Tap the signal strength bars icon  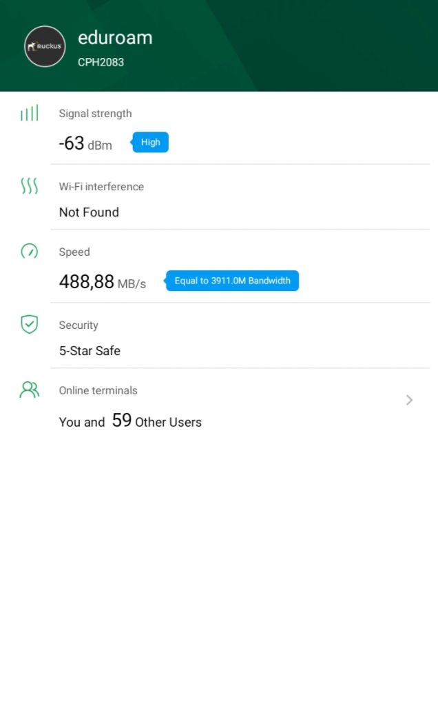29,113
